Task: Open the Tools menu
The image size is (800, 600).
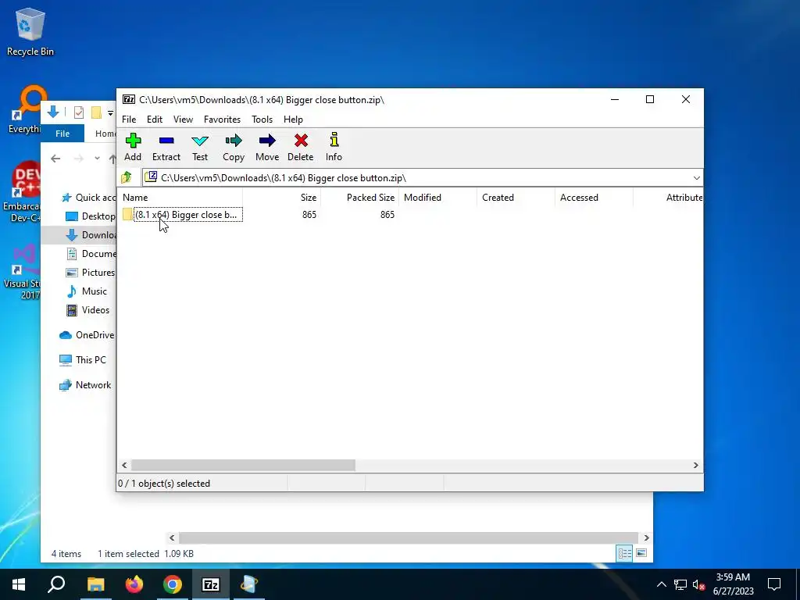Action: pyautogui.click(x=262, y=120)
